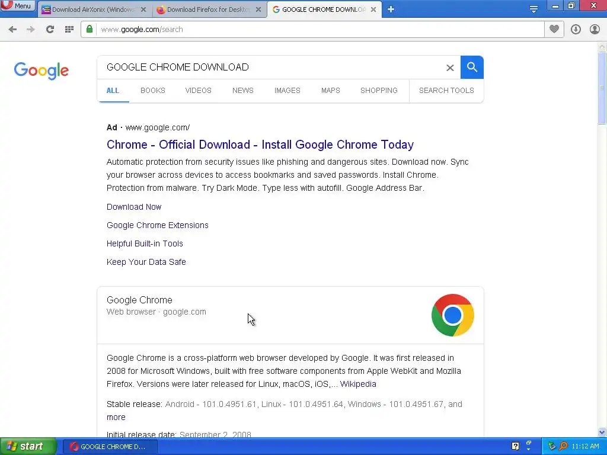Close the Download Firefox tab
607x455 pixels.
click(x=258, y=9)
